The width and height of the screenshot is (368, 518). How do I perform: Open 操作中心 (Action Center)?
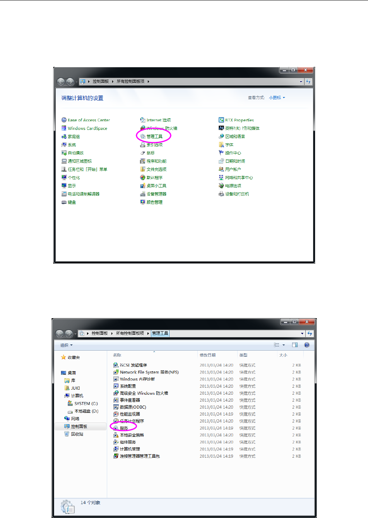point(230,153)
